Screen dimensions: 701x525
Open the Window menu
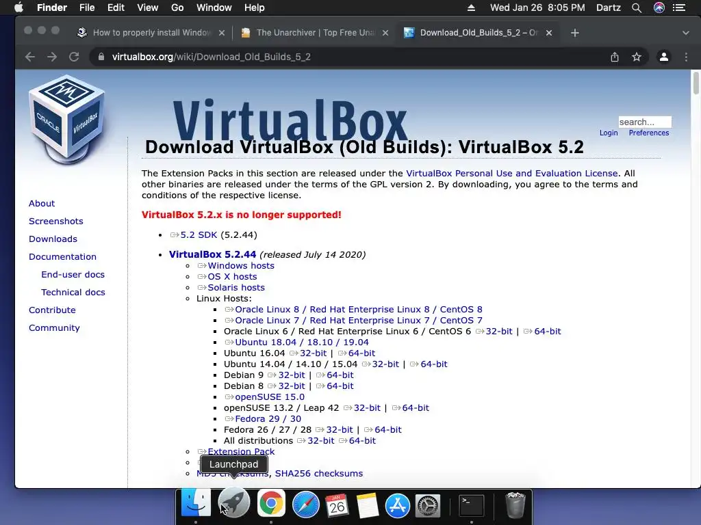coord(214,8)
